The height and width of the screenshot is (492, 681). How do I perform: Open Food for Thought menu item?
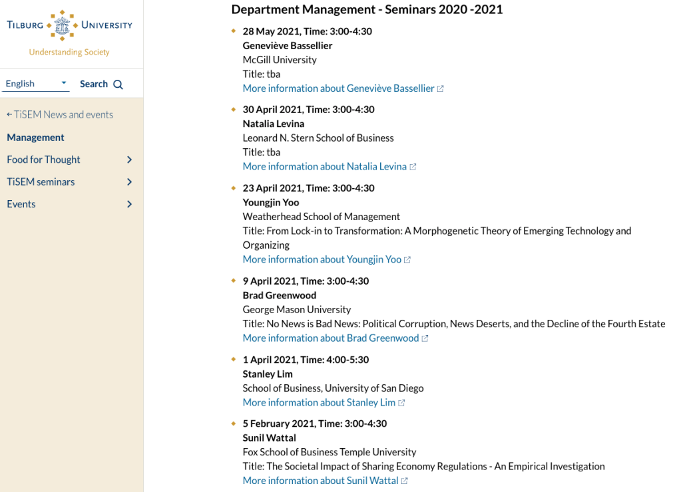point(43,160)
